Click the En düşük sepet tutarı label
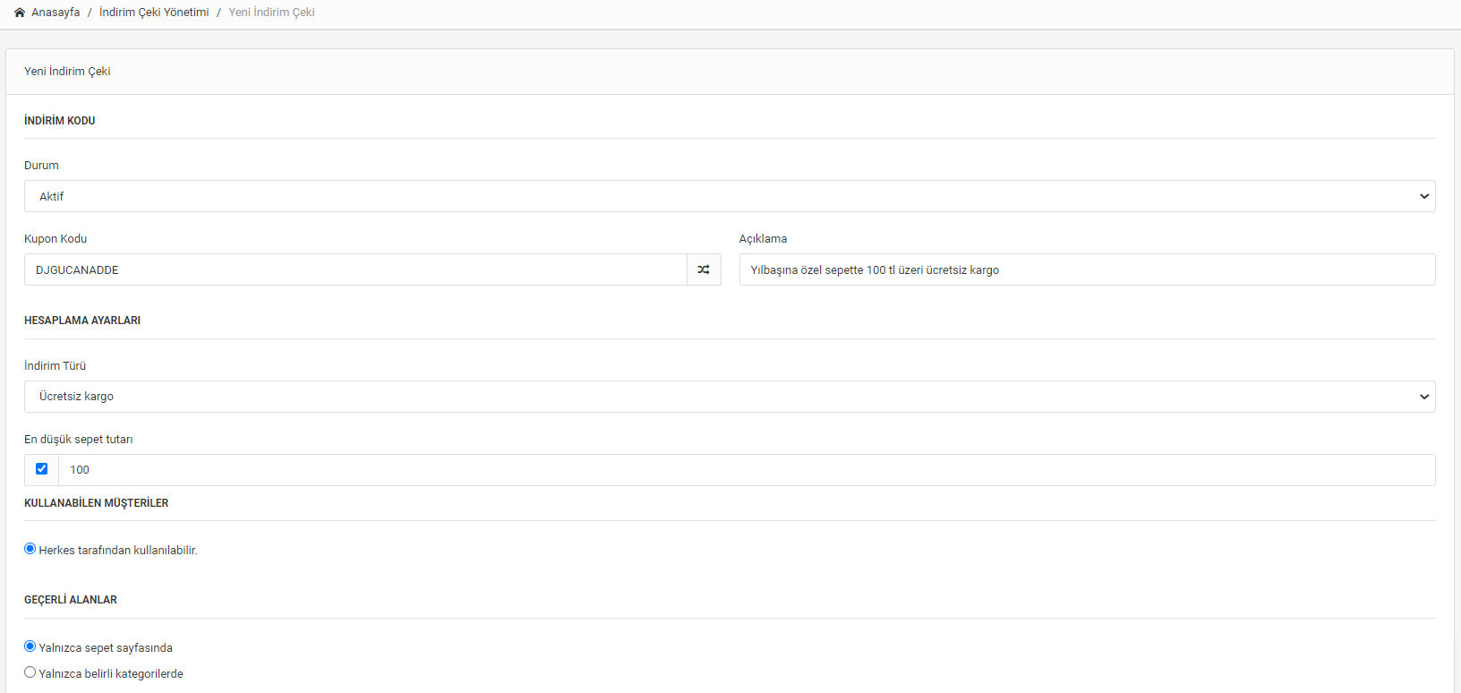The width and height of the screenshot is (1461, 693). click(x=79, y=440)
